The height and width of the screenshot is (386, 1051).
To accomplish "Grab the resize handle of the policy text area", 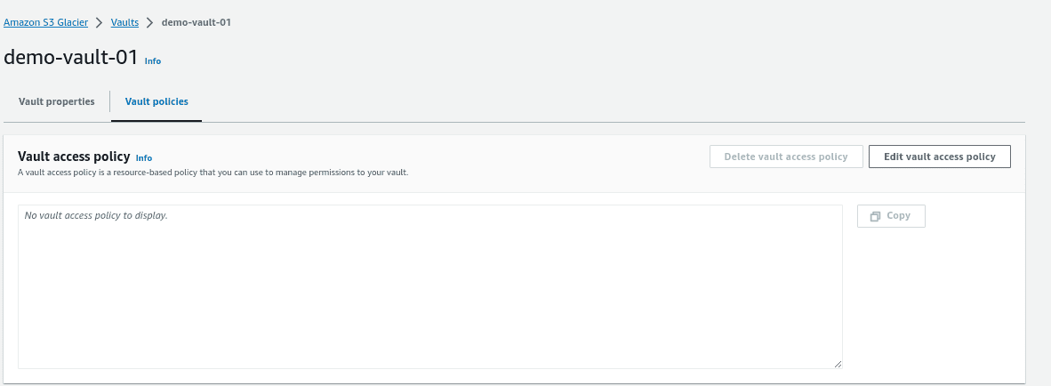I will (x=838, y=364).
